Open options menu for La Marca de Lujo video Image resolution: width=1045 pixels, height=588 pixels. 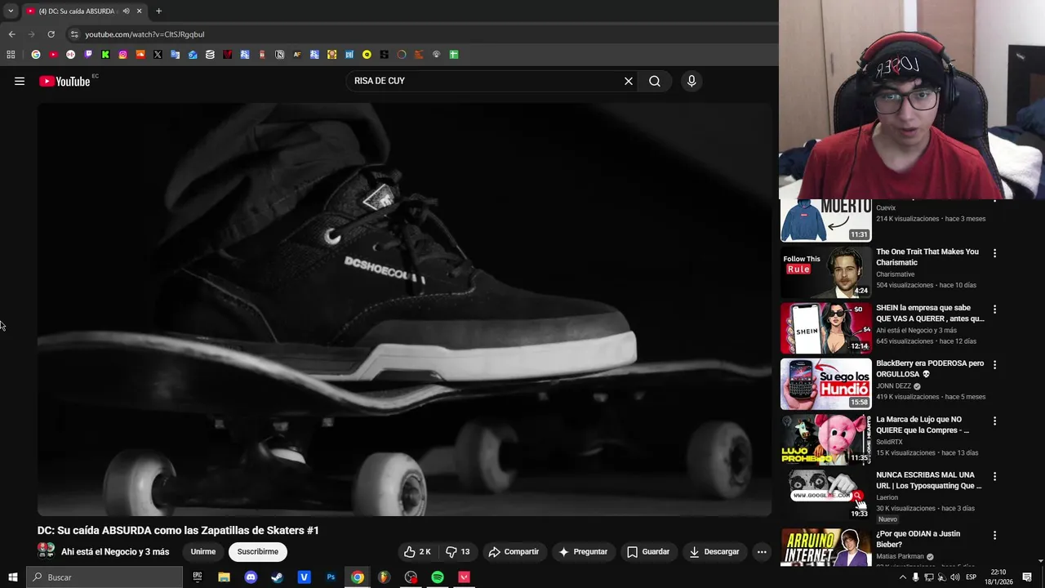[x=994, y=421]
